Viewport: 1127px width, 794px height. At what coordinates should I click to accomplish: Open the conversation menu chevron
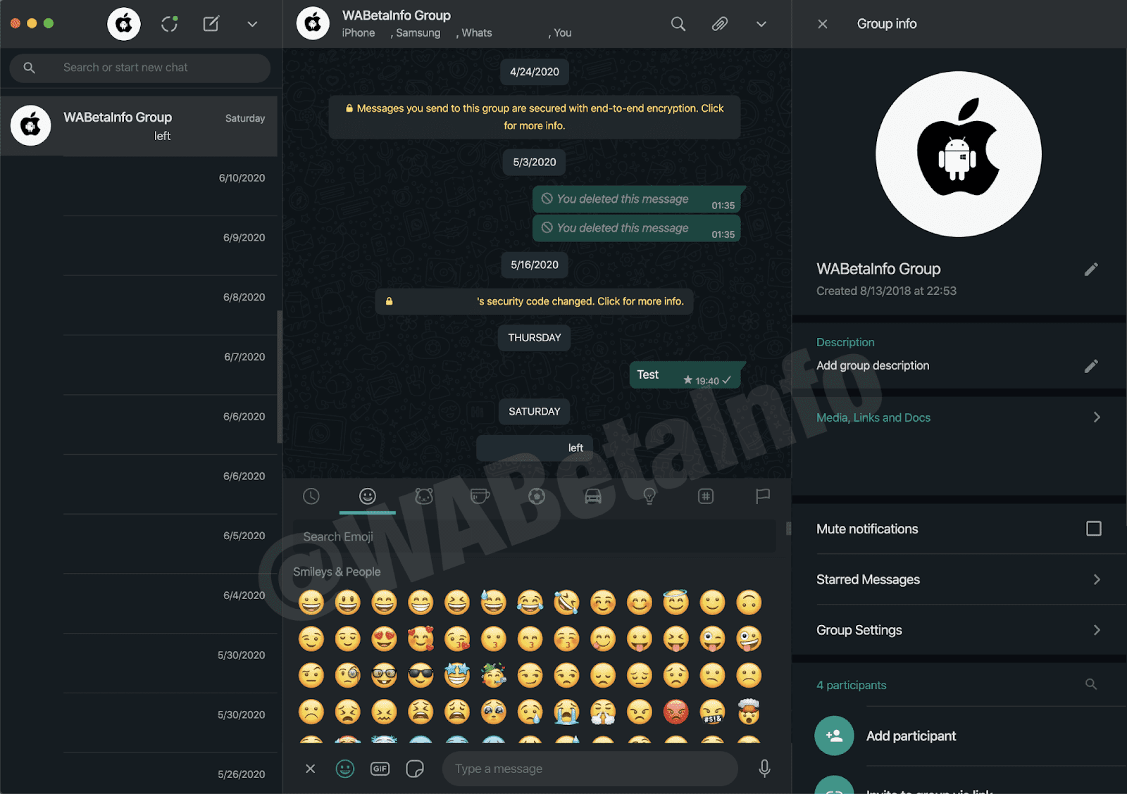coord(761,23)
